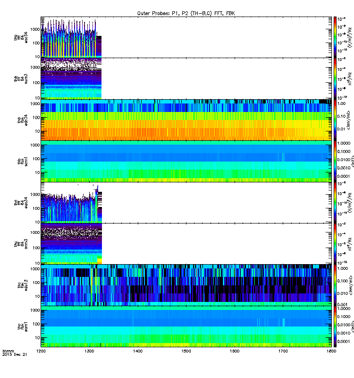354x378 pixels.
Task: Click the thb fff 64 scm3 spectrogram data
Action: (71, 78)
